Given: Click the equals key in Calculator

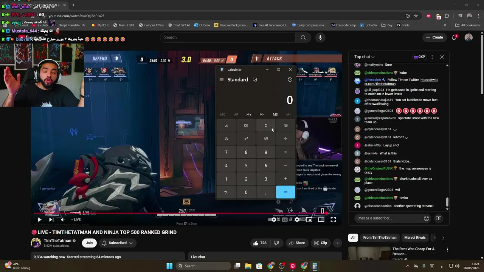Looking at the screenshot, I should pyautogui.click(x=285, y=192).
